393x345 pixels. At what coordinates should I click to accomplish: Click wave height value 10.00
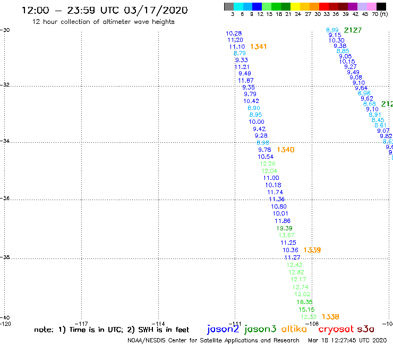click(x=257, y=122)
